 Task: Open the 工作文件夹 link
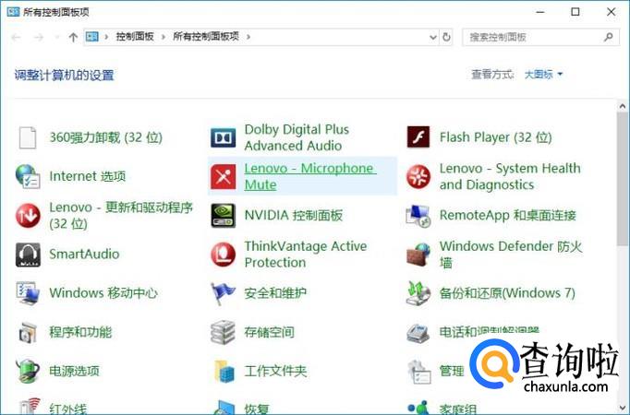[275, 371]
